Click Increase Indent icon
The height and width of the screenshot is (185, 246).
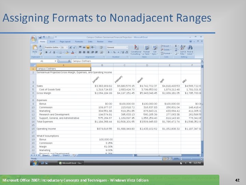[96, 52]
